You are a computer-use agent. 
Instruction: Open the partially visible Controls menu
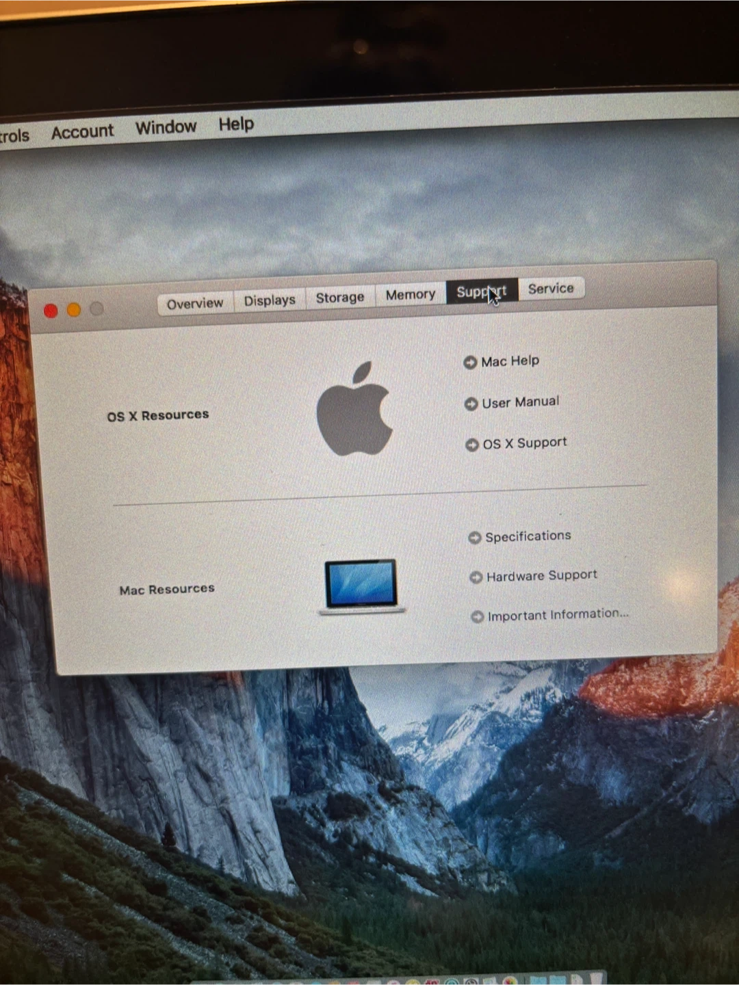(x=14, y=135)
